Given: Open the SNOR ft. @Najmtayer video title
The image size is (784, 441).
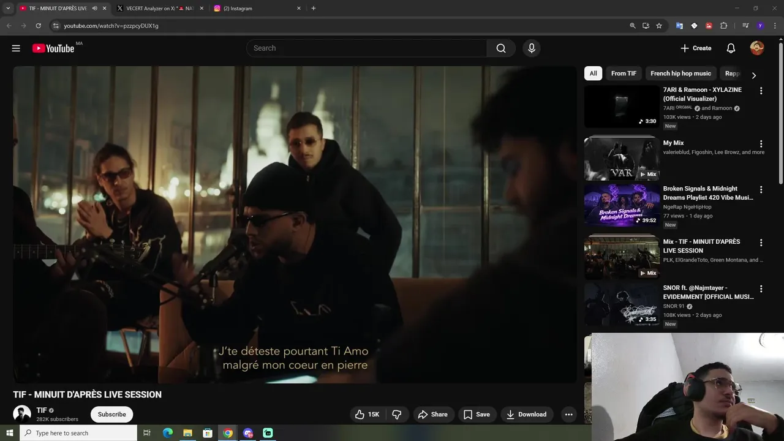Looking at the screenshot, I should [x=708, y=292].
